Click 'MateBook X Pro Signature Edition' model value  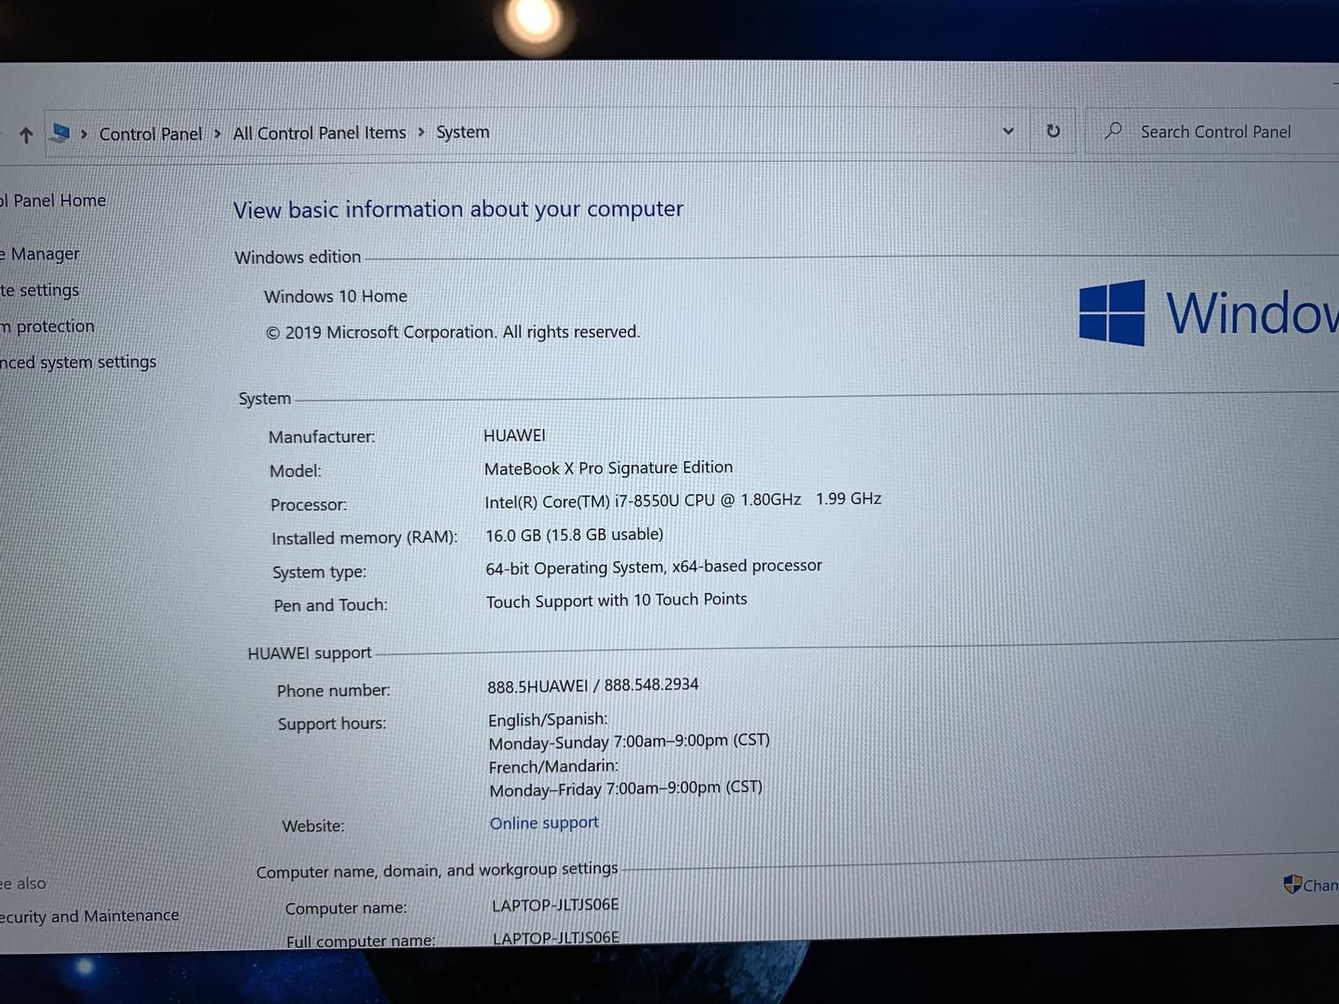[608, 468]
